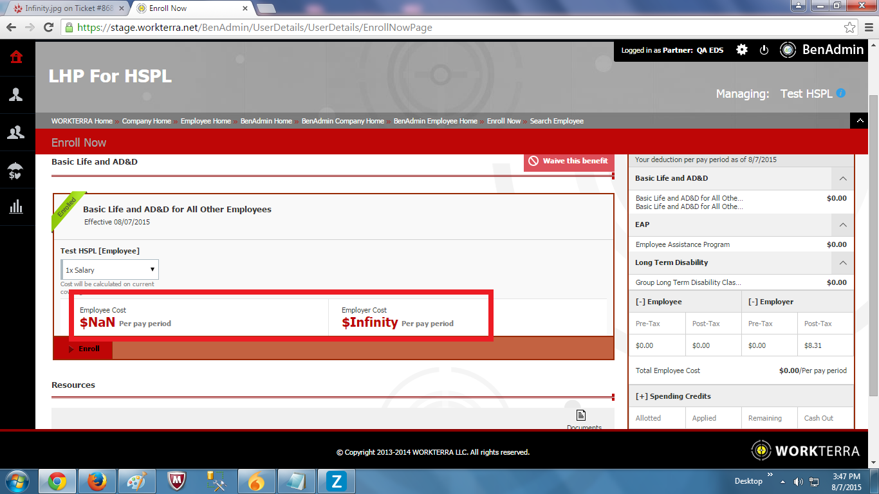Click Employee Assistance Program row
The height and width of the screenshot is (494, 879).
click(741, 244)
